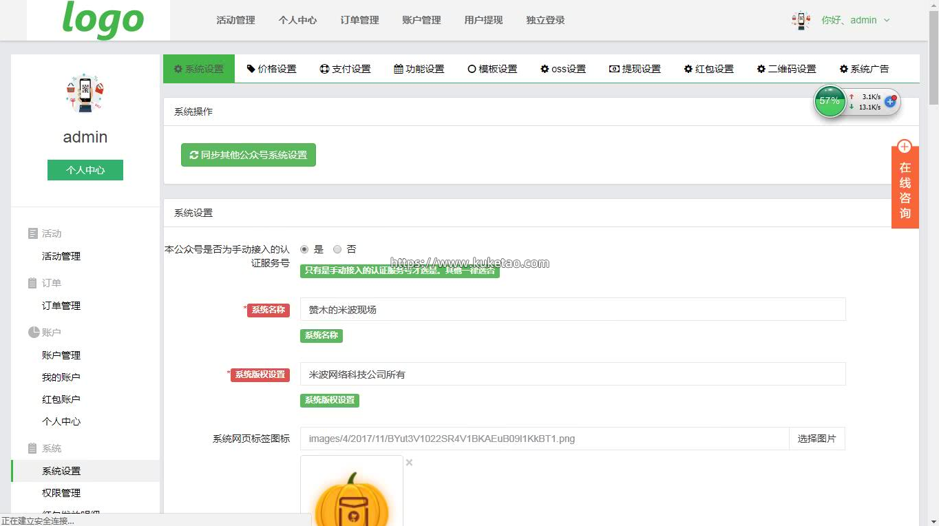The height and width of the screenshot is (526, 939).
Task: Remove the uploaded pumpkin image with X
Action: [409, 463]
